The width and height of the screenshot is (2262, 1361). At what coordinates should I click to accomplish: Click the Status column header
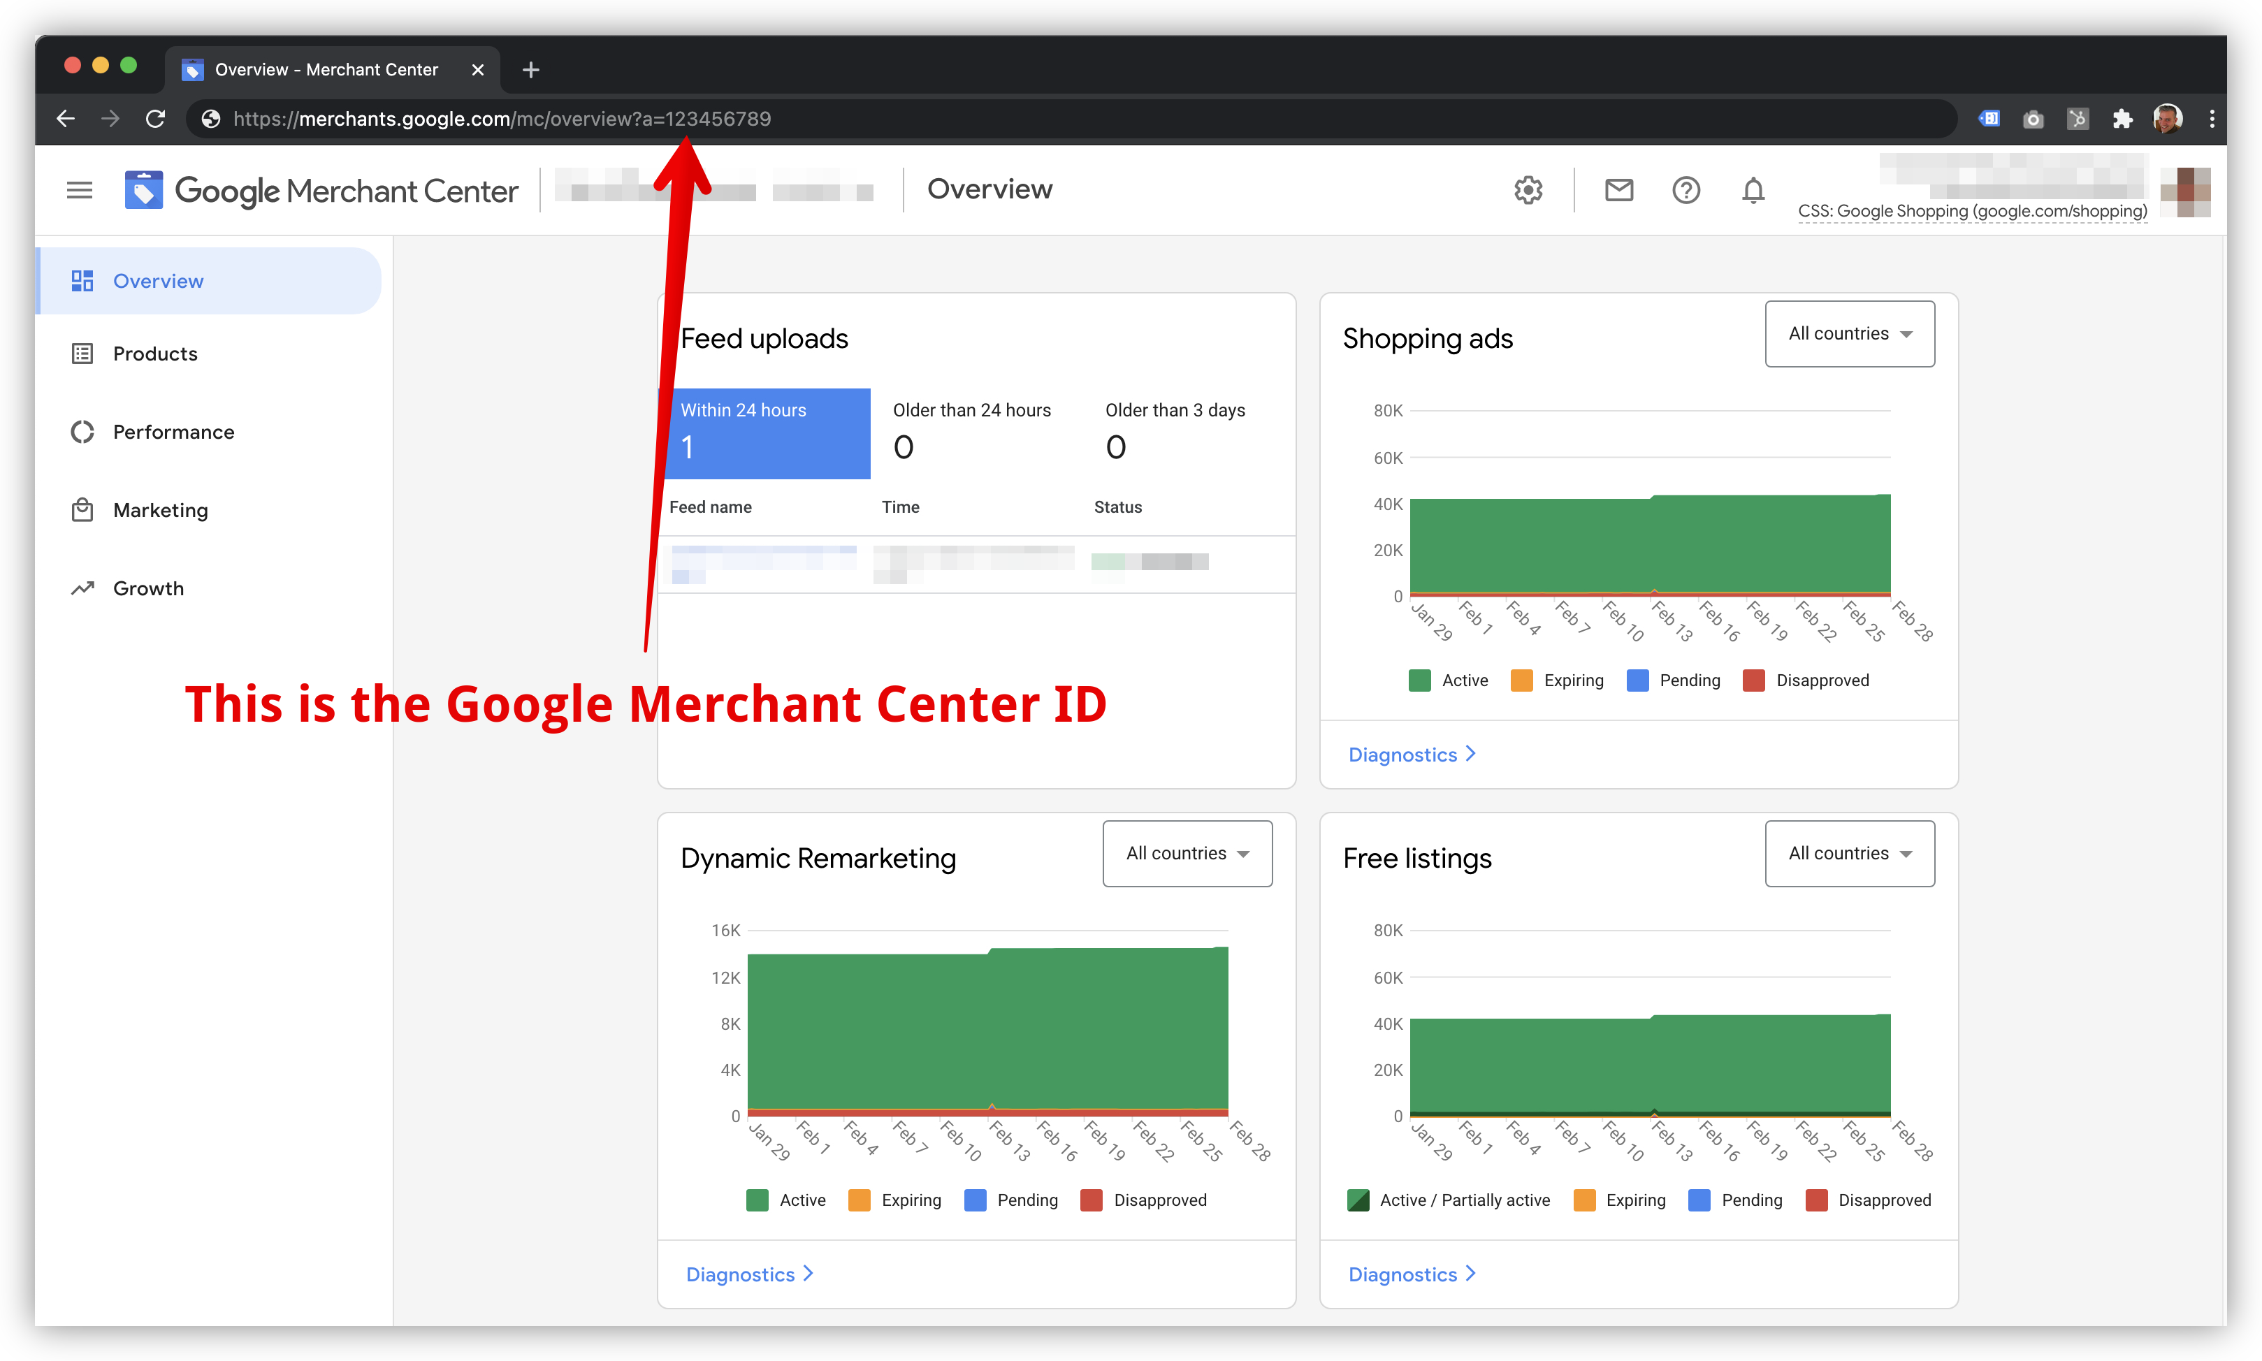pos(1117,507)
